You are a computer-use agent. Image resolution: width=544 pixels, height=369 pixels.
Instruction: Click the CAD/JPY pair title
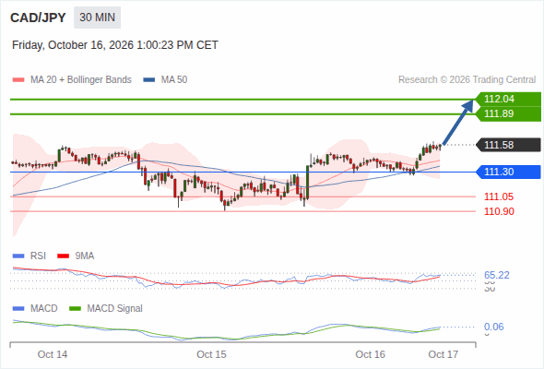coord(38,18)
